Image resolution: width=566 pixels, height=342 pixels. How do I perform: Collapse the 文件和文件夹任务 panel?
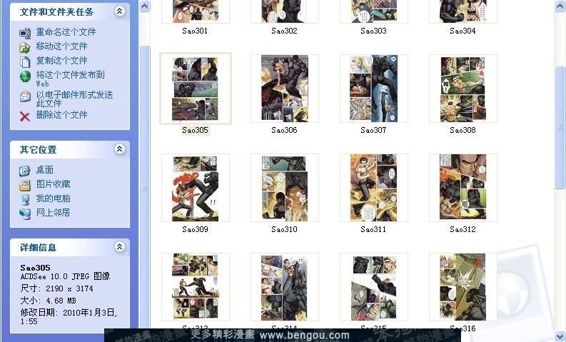click(120, 11)
